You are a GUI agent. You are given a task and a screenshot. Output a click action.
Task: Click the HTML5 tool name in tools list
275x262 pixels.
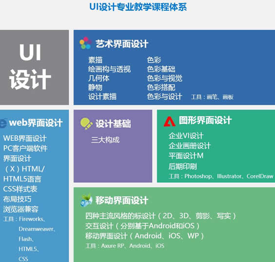28,249
